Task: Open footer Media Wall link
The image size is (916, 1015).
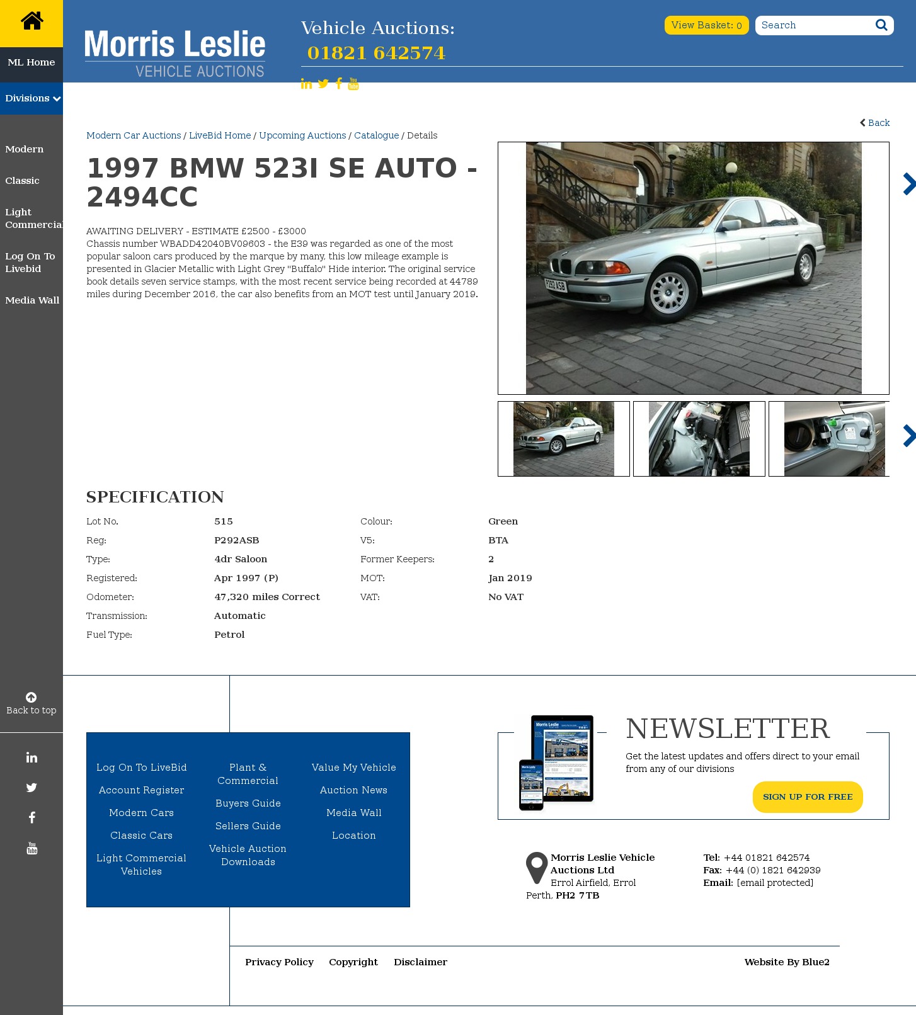Action: 354,813
